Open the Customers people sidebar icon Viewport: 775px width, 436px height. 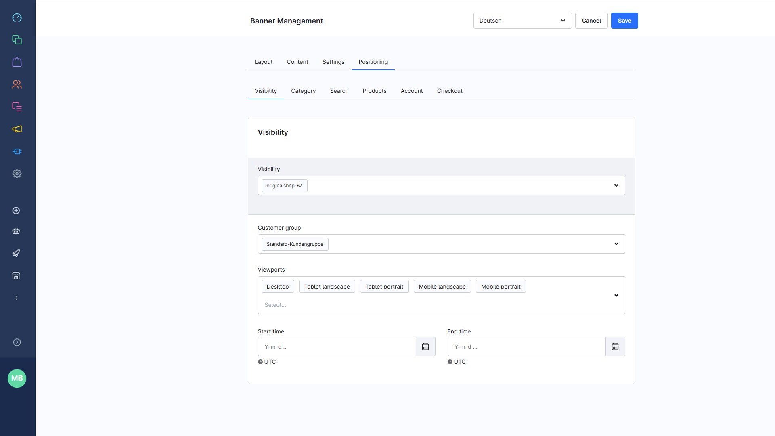[x=17, y=84]
